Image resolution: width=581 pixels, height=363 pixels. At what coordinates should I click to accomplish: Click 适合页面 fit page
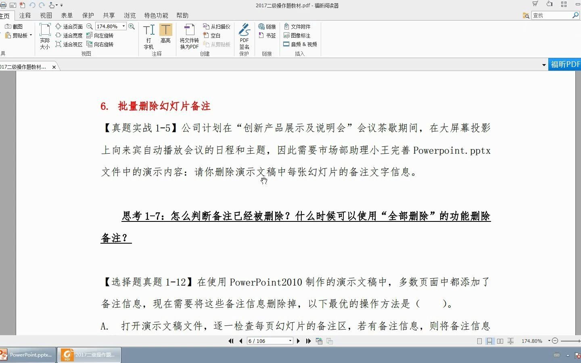(69, 26)
